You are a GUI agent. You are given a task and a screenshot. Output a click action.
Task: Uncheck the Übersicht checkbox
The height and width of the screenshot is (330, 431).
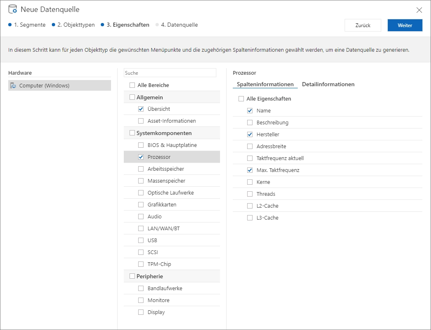point(141,109)
